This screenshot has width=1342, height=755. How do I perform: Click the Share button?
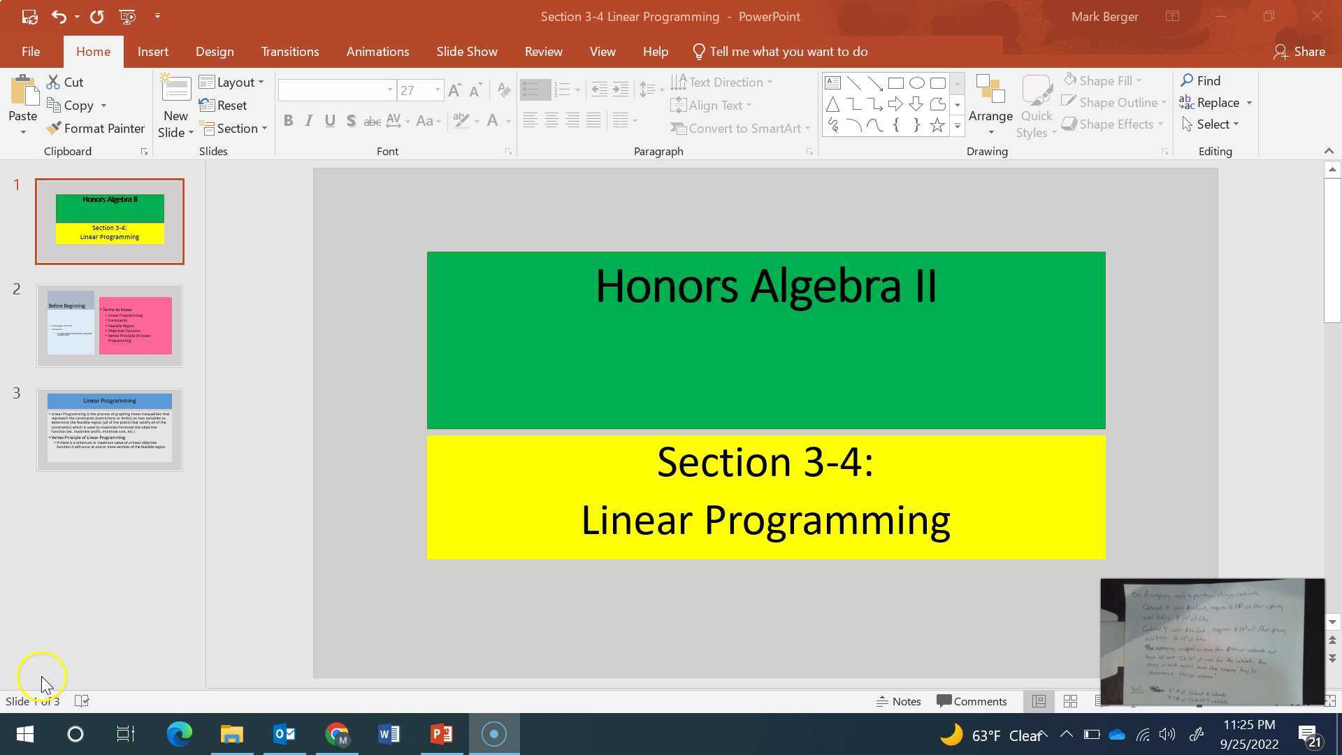(x=1299, y=52)
